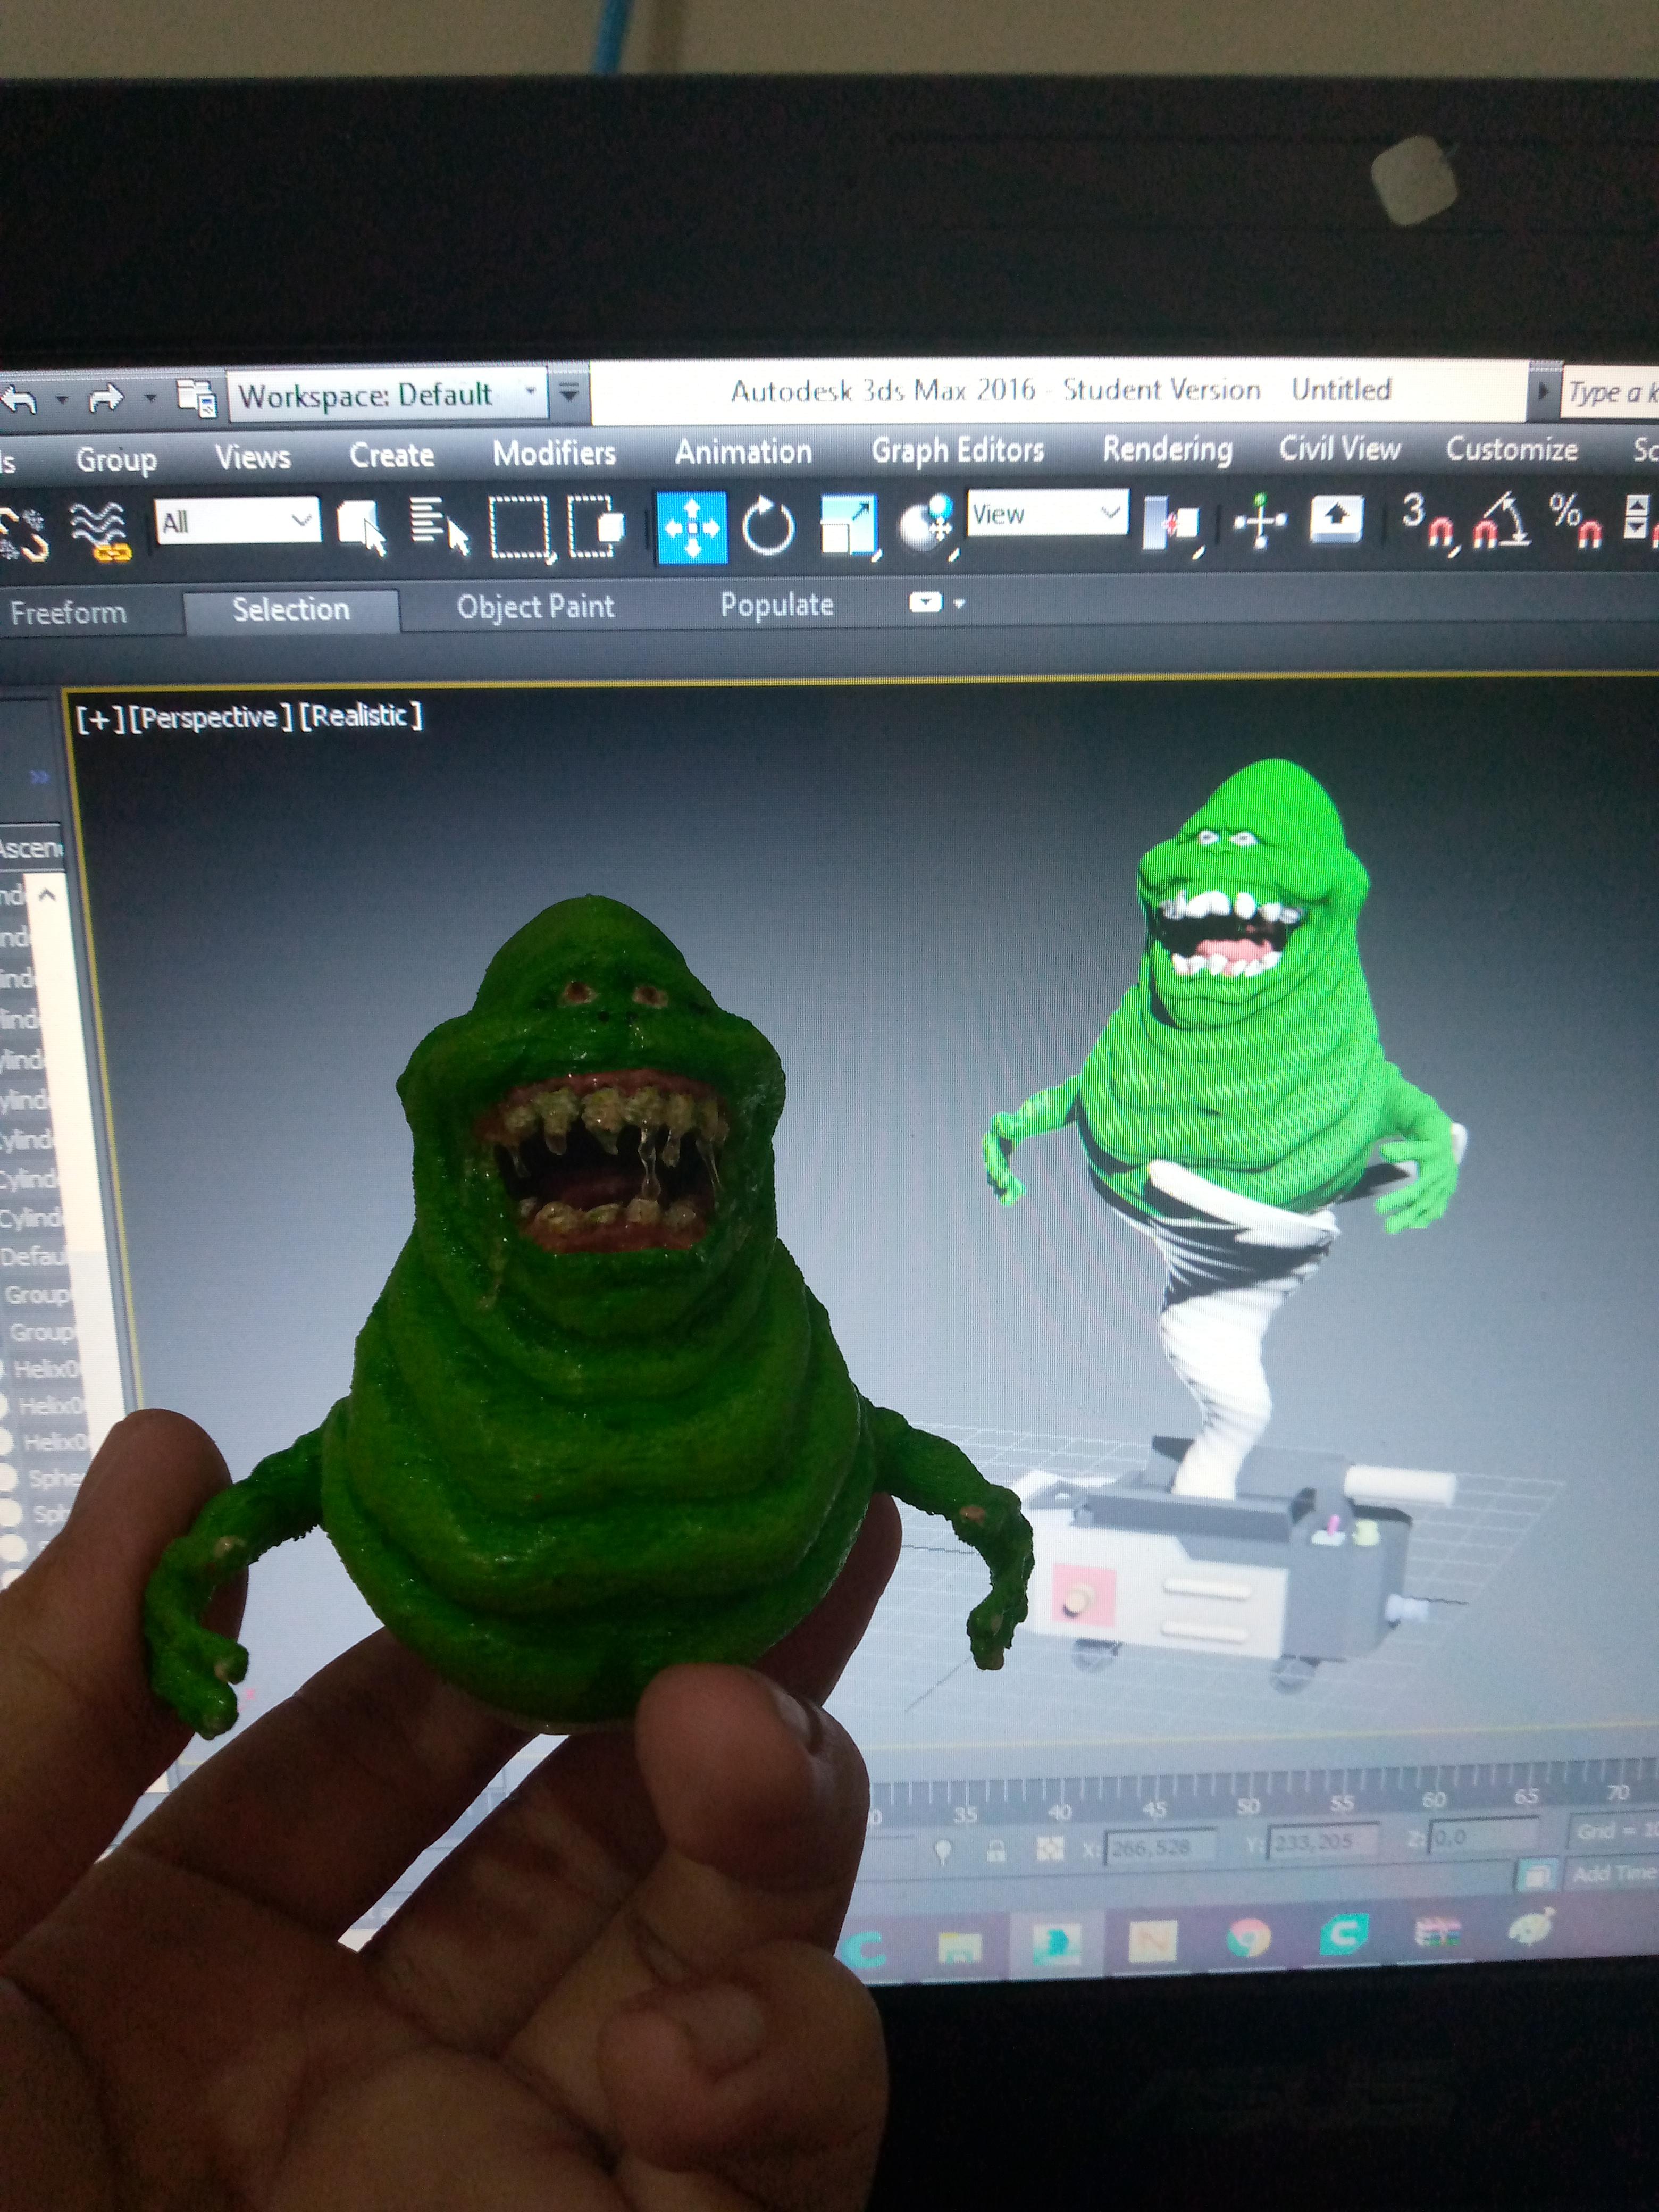The height and width of the screenshot is (2212, 1659).
Task: Click the Undo arrow icon
Action: 18,401
